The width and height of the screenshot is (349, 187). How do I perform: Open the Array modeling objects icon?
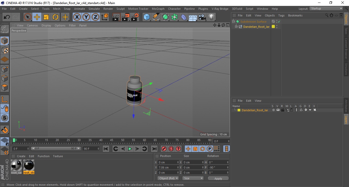(174, 17)
